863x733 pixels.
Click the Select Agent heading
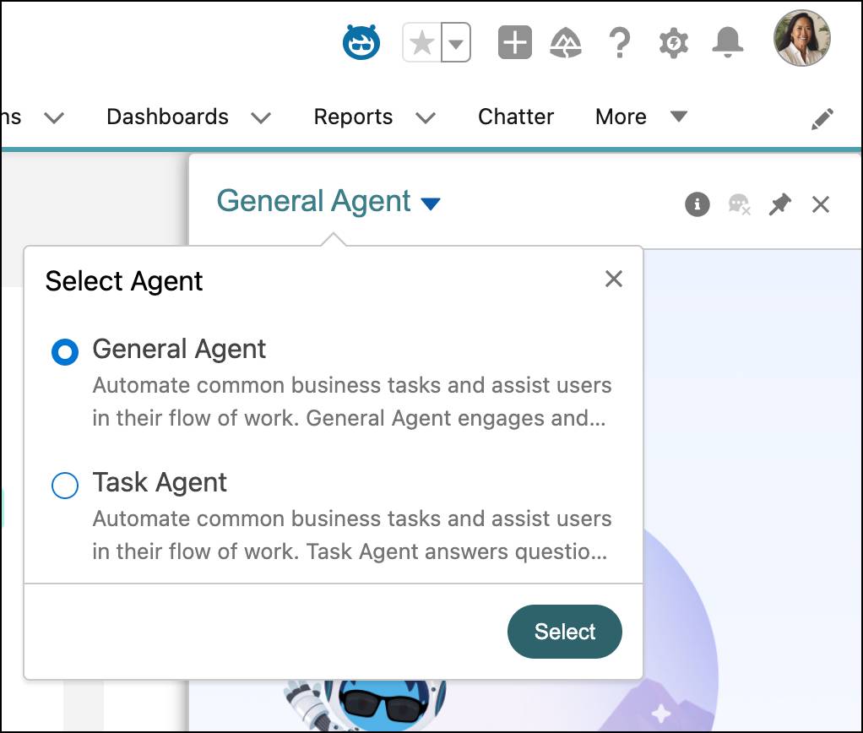[x=124, y=281]
